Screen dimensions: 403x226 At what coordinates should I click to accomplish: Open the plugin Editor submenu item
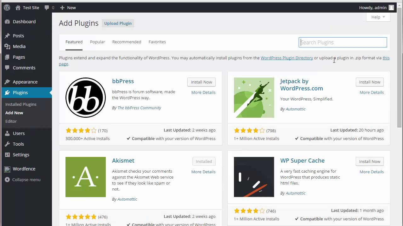11,121
